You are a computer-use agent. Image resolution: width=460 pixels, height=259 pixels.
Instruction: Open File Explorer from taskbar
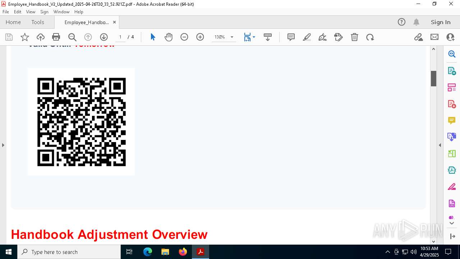[165, 252]
